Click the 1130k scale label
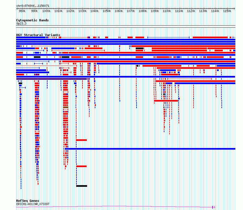Viewport: 243px width, 210px height. (x=203, y=11)
